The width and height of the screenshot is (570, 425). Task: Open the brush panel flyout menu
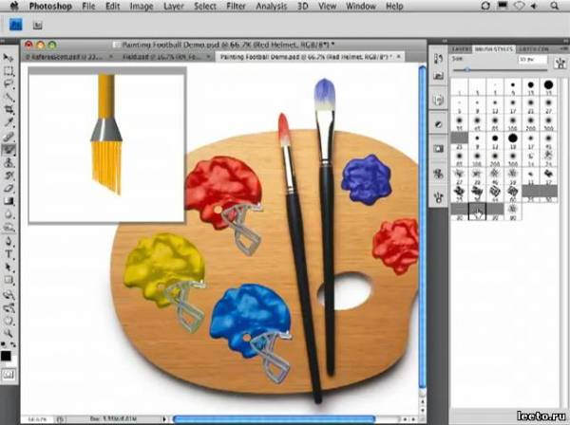point(564,49)
